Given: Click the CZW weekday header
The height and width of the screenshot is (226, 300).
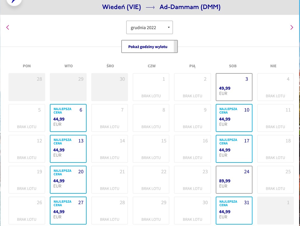Looking at the screenshot, I should [x=152, y=66].
